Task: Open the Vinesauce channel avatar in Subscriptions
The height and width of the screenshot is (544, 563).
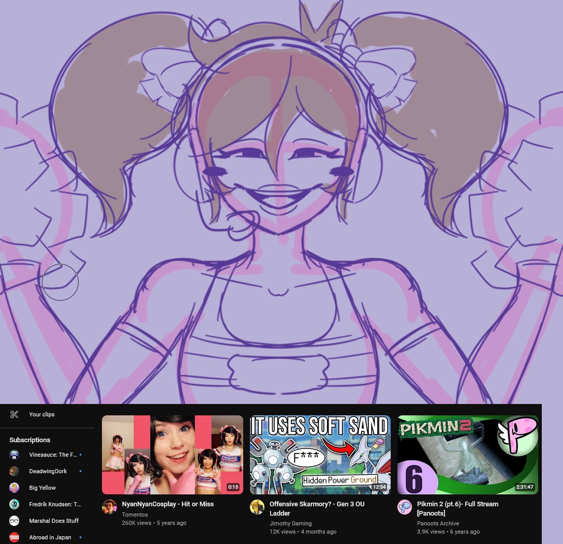Action: pos(14,455)
